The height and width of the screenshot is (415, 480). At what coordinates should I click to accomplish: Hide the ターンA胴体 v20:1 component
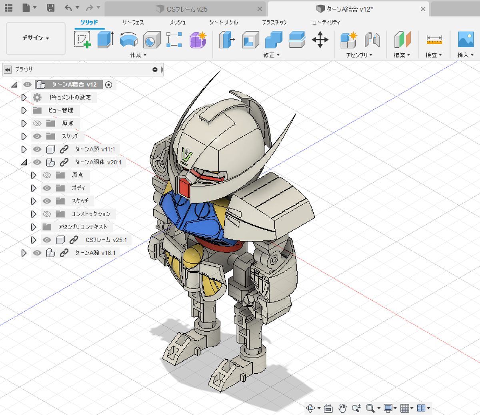click(37, 162)
